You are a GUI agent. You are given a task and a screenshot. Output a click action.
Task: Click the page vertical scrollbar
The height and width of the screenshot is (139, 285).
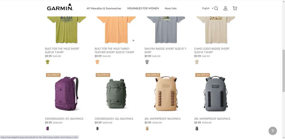coord(283,71)
